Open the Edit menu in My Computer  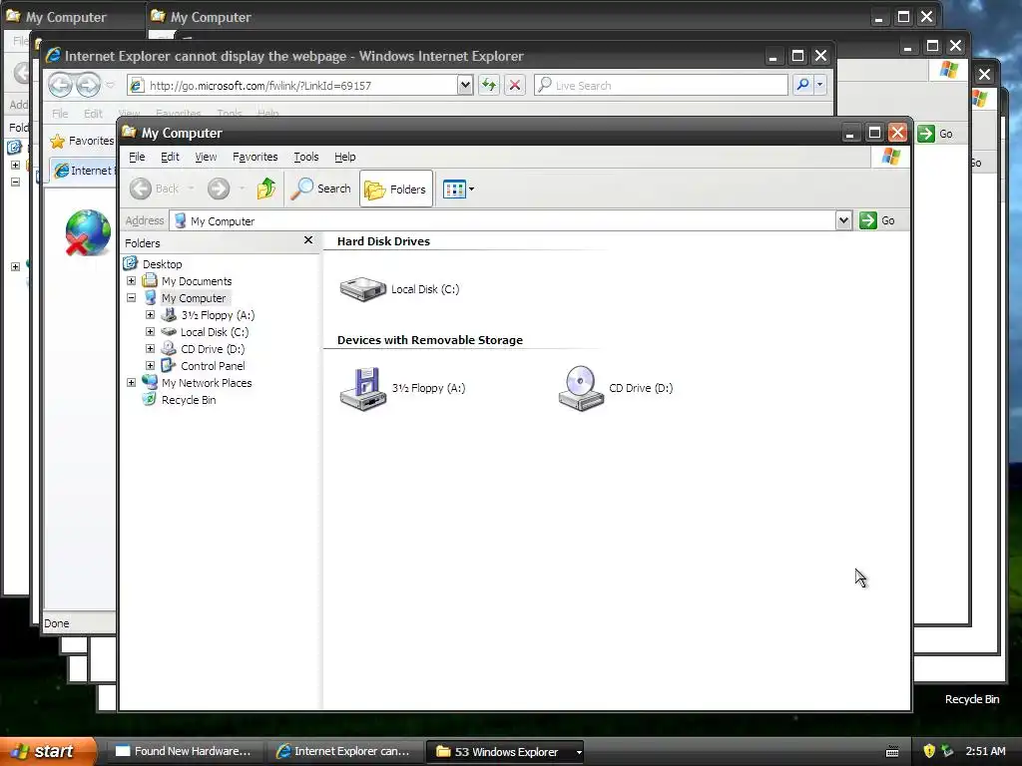[x=170, y=157]
